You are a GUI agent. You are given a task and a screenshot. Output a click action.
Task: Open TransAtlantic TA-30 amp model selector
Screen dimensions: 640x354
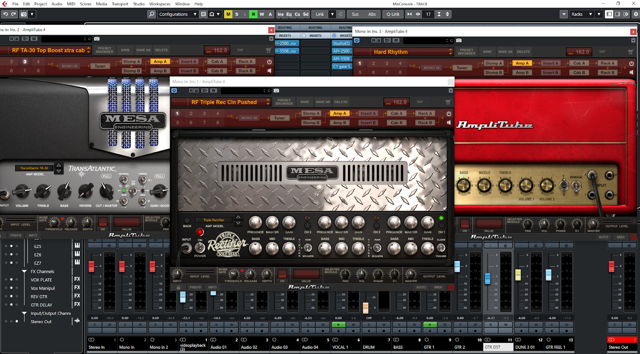[34, 168]
